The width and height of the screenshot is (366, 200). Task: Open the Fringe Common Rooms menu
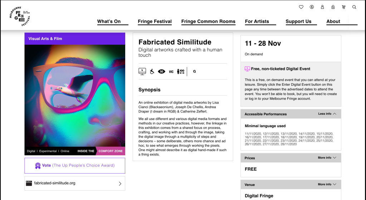208,21
